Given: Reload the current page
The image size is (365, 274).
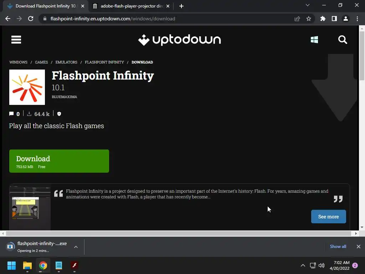Looking at the screenshot, I should pyautogui.click(x=31, y=19).
